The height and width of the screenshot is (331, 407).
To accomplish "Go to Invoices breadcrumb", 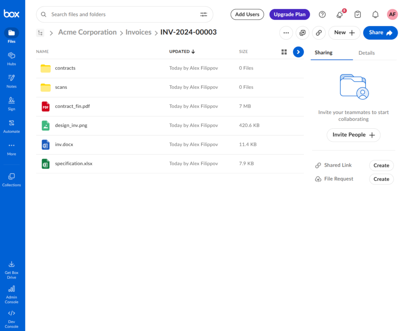I will pos(138,32).
